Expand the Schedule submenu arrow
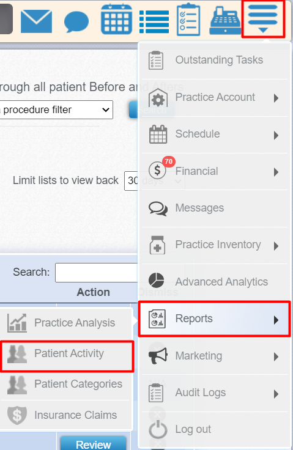Image resolution: width=293 pixels, height=450 pixels. 276,135
